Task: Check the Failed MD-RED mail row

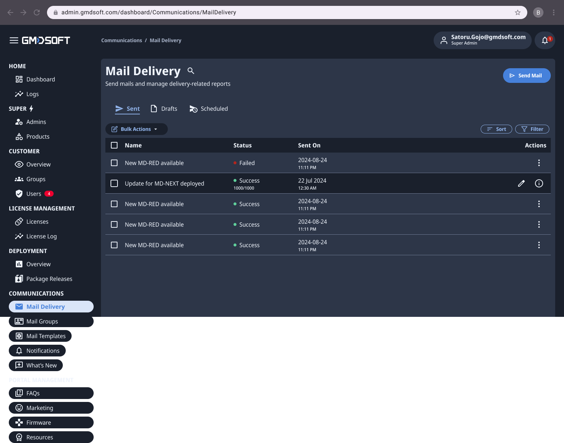Action: click(114, 163)
